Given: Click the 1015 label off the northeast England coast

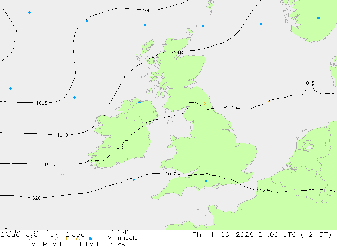Looking at the screenshot, I should coord(232,107).
